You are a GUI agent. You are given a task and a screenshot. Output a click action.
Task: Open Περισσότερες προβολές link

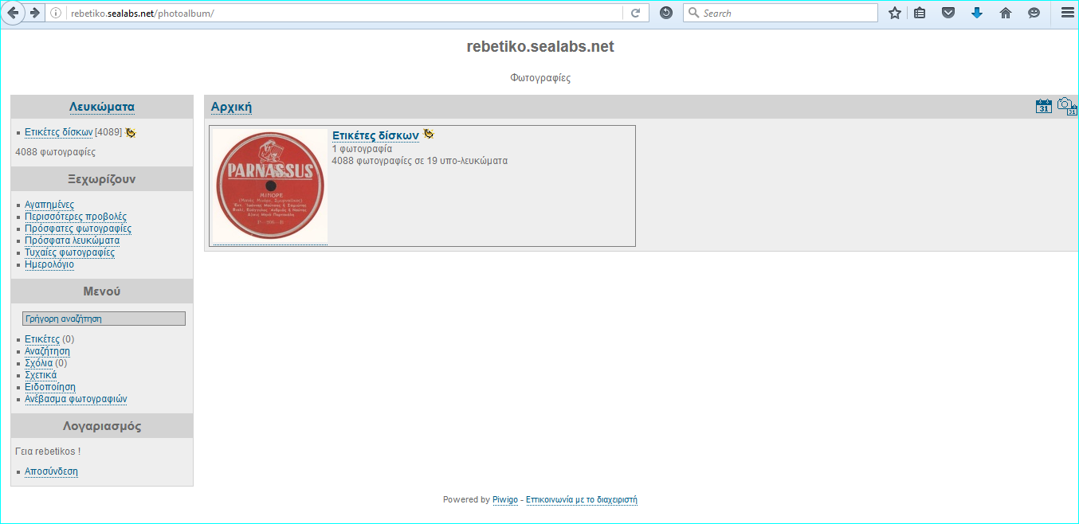76,217
